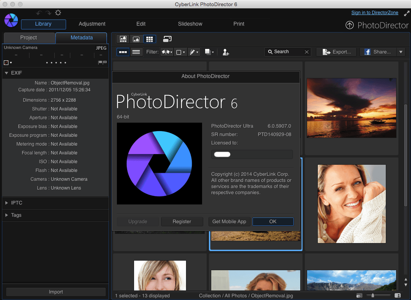Expand the Tags section
Viewport: 411px width, 300px height.
6,215
